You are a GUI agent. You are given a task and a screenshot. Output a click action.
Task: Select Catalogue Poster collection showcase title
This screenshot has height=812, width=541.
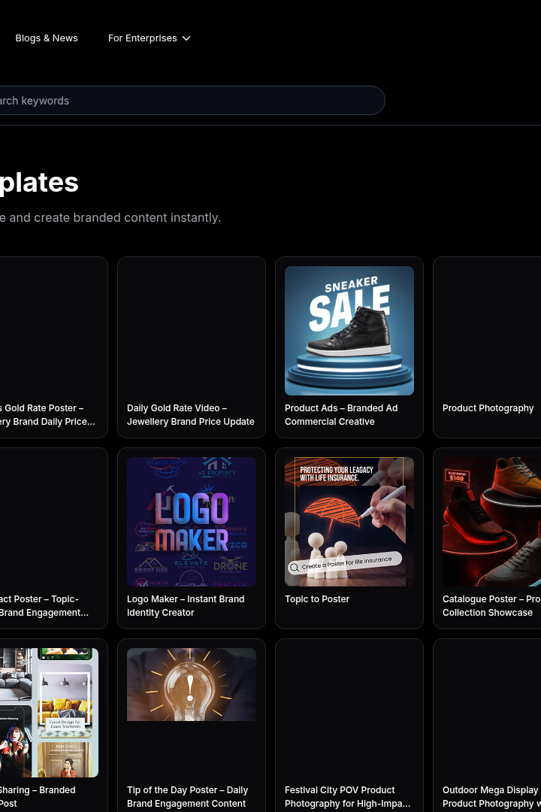(491, 605)
